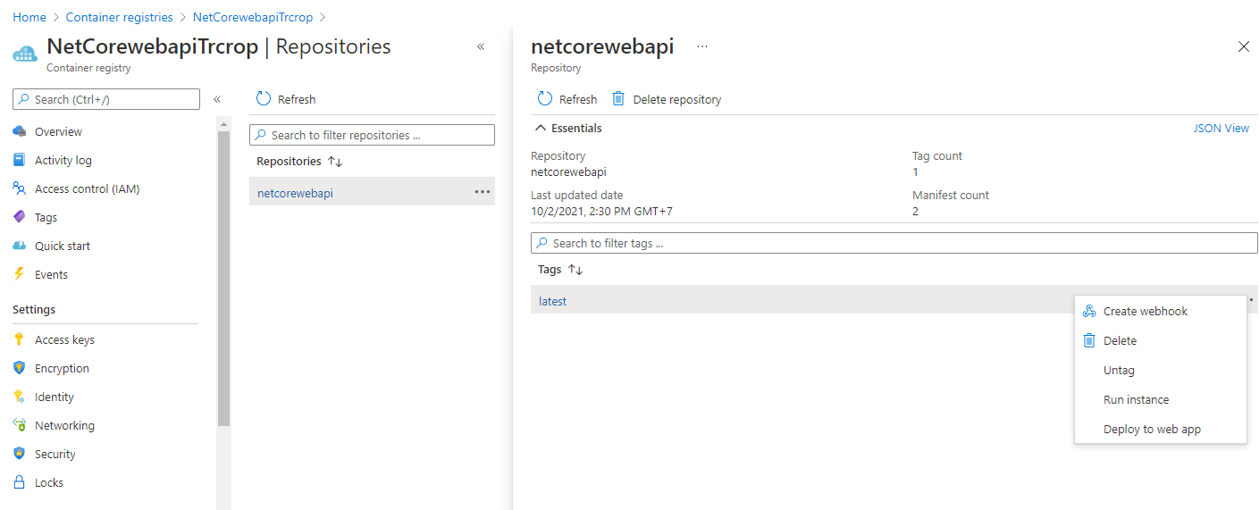
Task: Open JSON View link
Action: pyautogui.click(x=1221, y=129)
